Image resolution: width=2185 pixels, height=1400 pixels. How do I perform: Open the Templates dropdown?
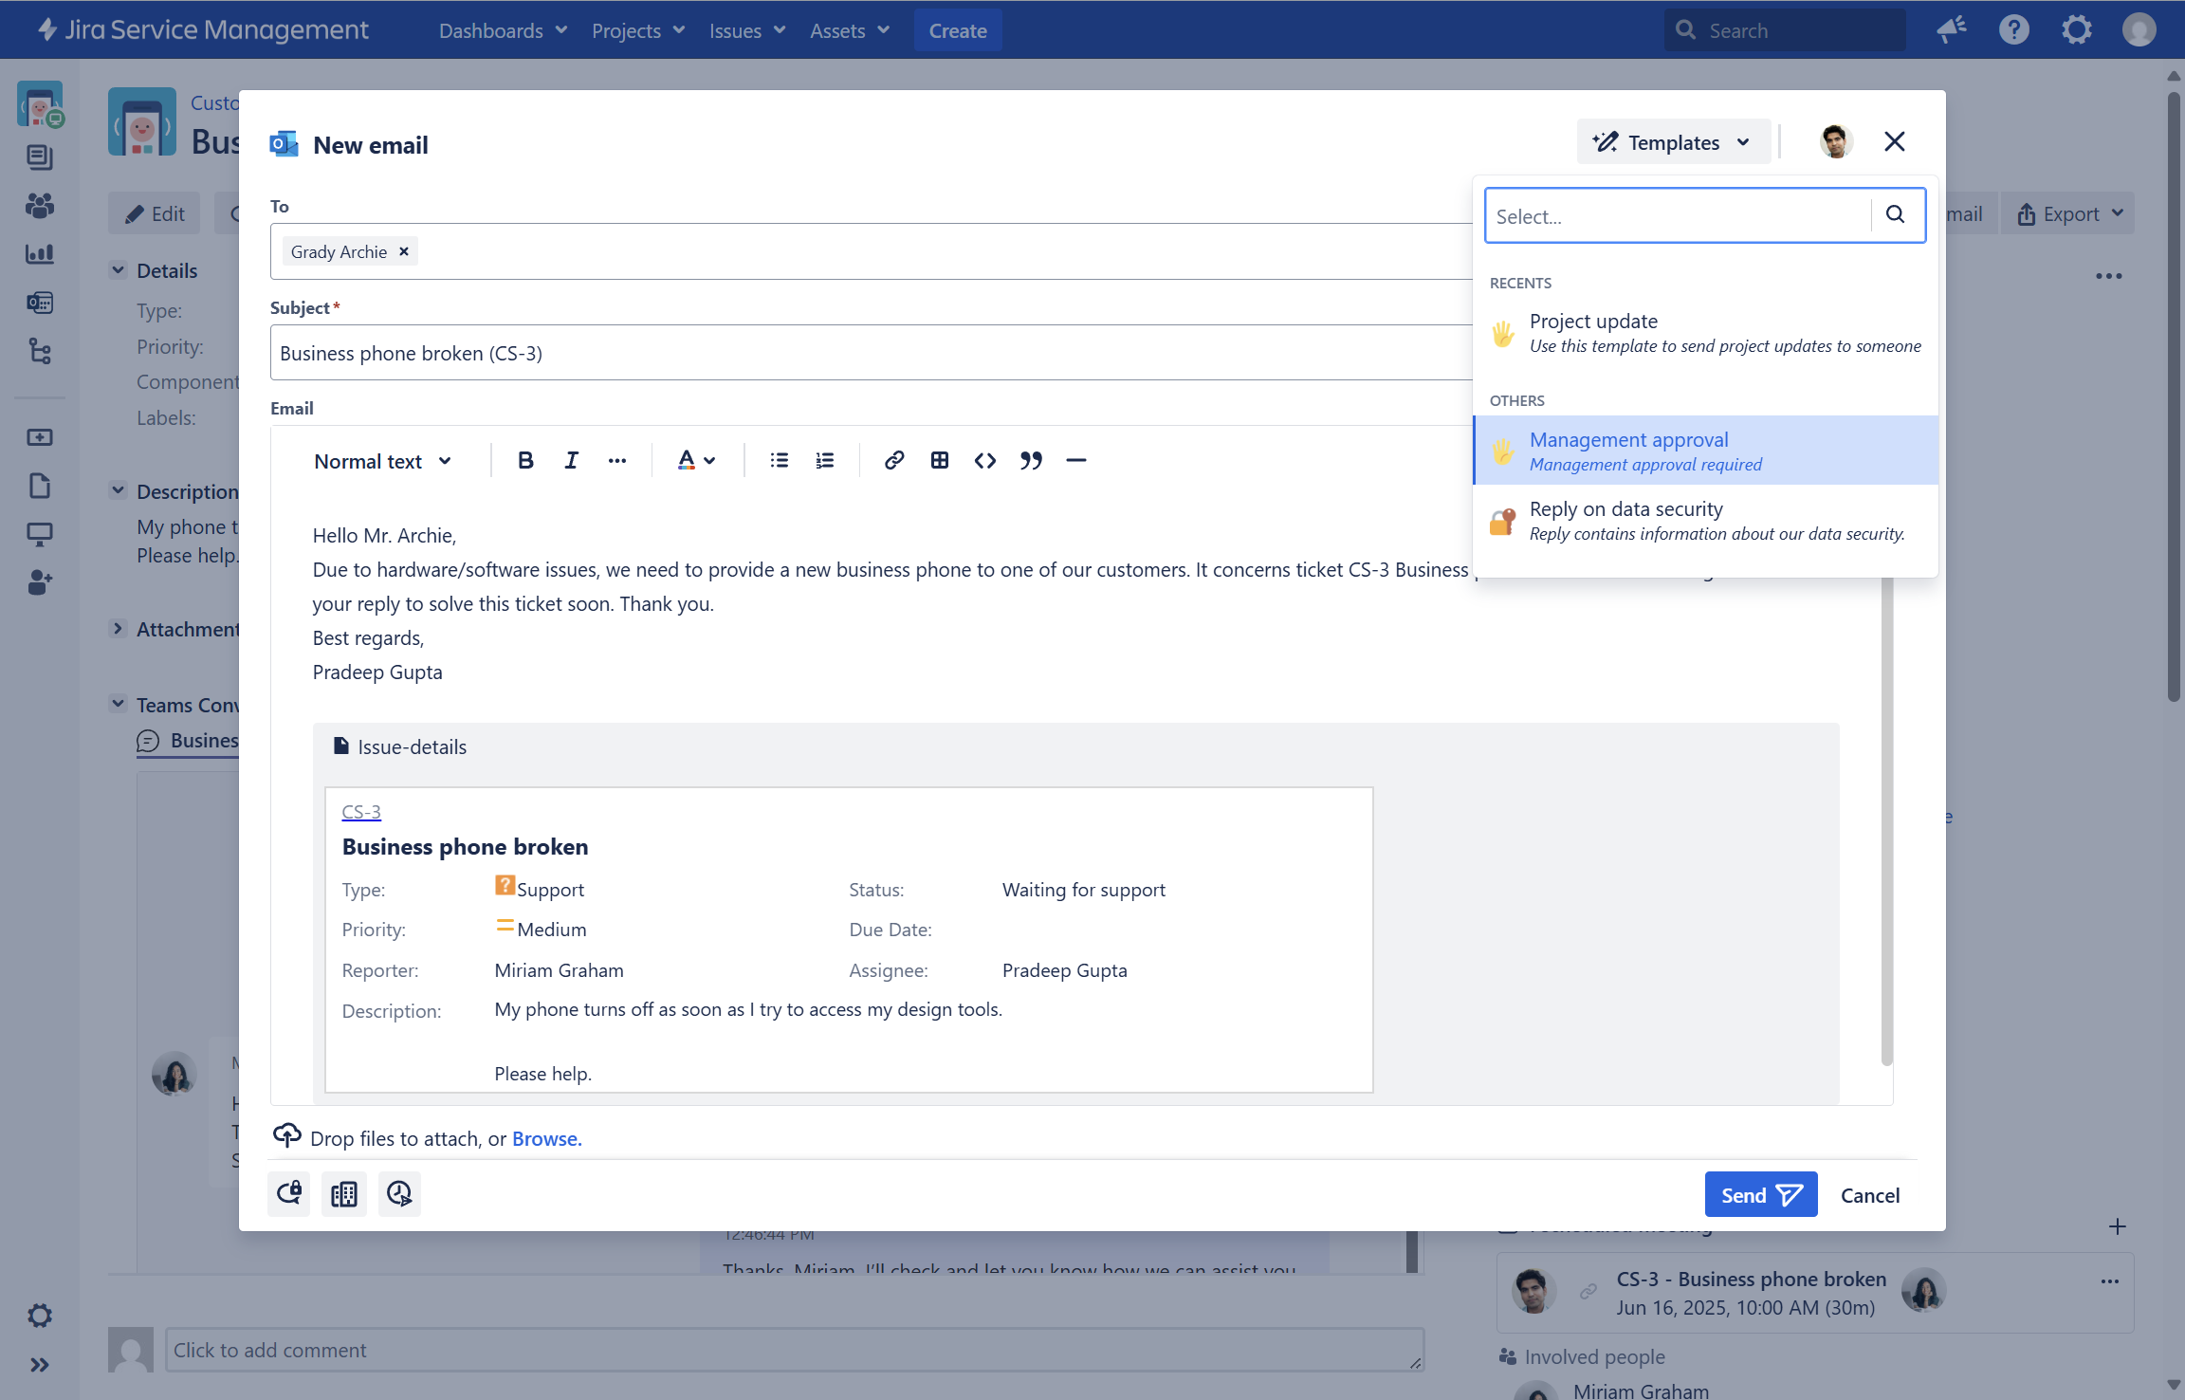(x=1673, y=142)
